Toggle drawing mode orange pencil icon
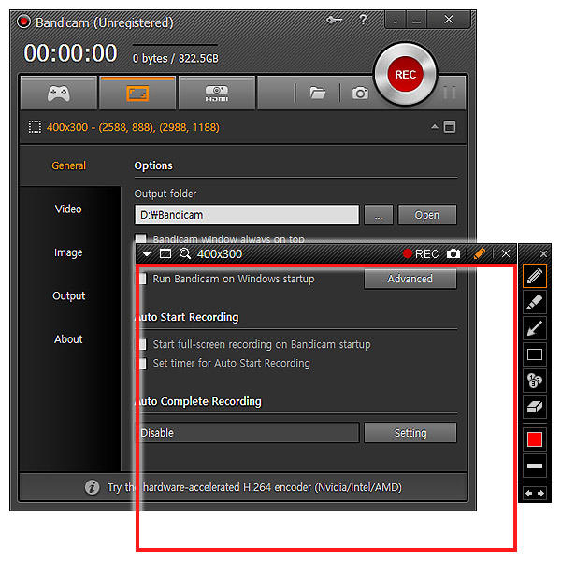Screen dimensions: 561x561 click(480, 253)
